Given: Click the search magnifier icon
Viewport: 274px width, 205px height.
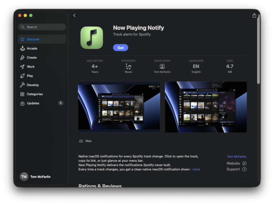Looking at the screenshot, I should click(23, 27).
